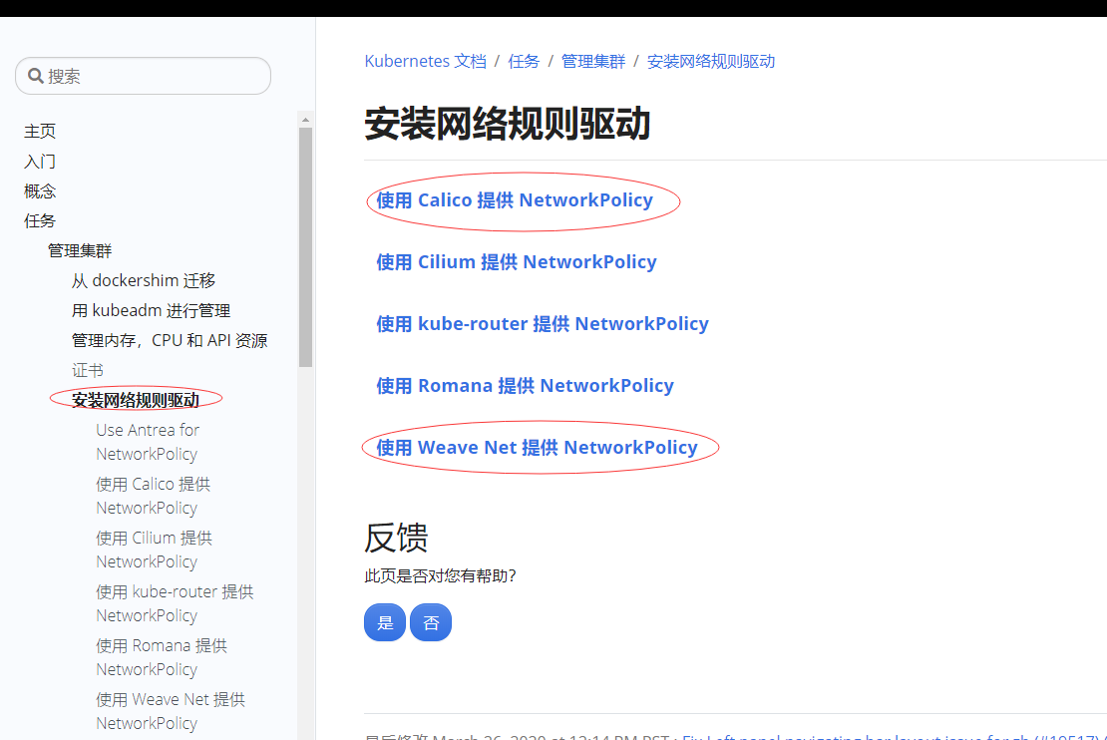Click 安装网络规则驱动 breadcrumb link
The width and height of the screenshot is (1107, 740).
[711, 62]
